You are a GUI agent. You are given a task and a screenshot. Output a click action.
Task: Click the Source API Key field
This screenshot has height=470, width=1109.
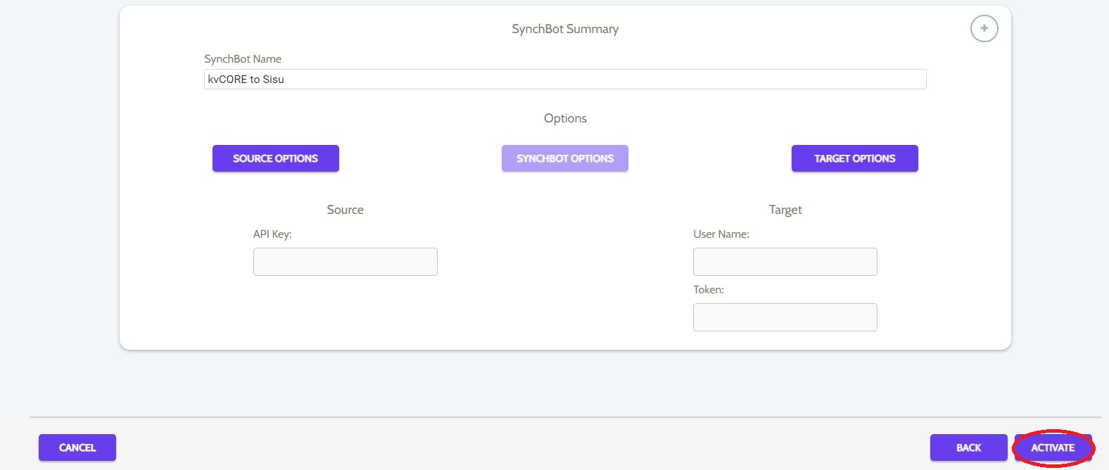346,262
